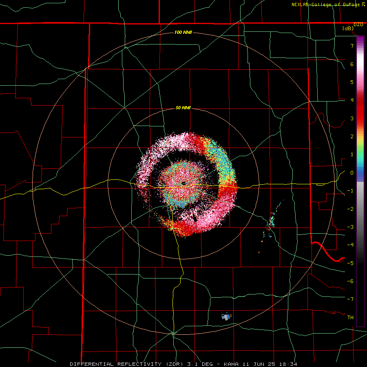Click the "11 JUN 25" date in the caption
367x367 pixels.
point(259,364)
